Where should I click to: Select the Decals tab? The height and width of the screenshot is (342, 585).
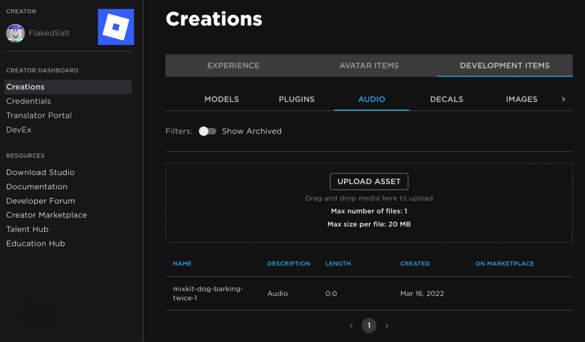point(446,99)
